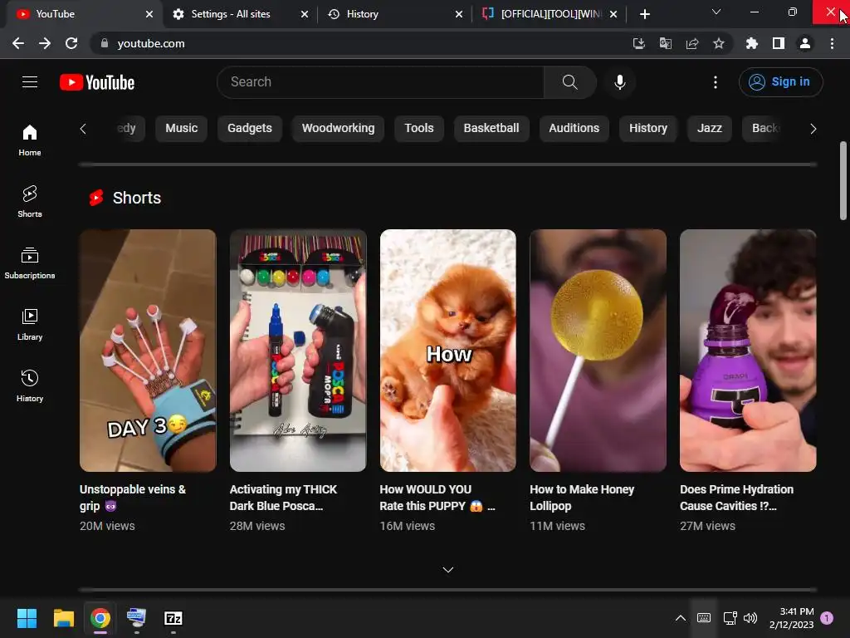Open the YouTube hamburger guide menu
The height and width of the screenshot is (638, 850).
click(x=30, y=82)
